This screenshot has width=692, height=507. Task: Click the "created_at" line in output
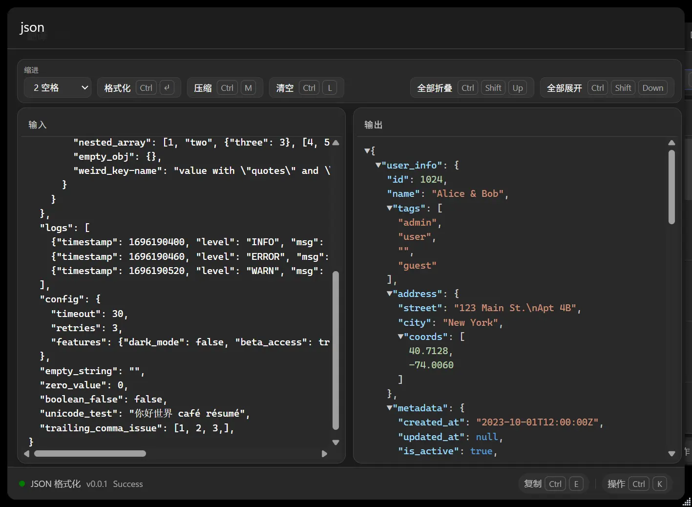pos(501,422)
